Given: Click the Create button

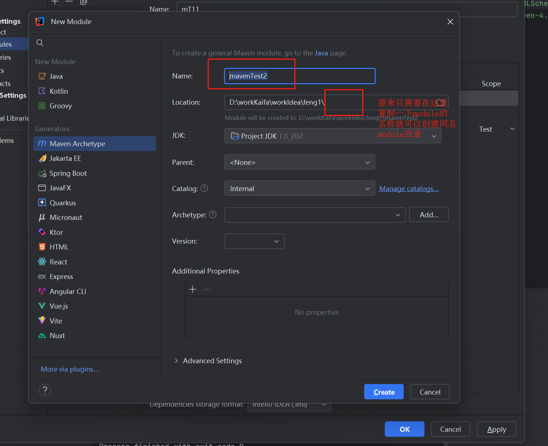Looking at the screenshot, I should click(x=384, y=392).
